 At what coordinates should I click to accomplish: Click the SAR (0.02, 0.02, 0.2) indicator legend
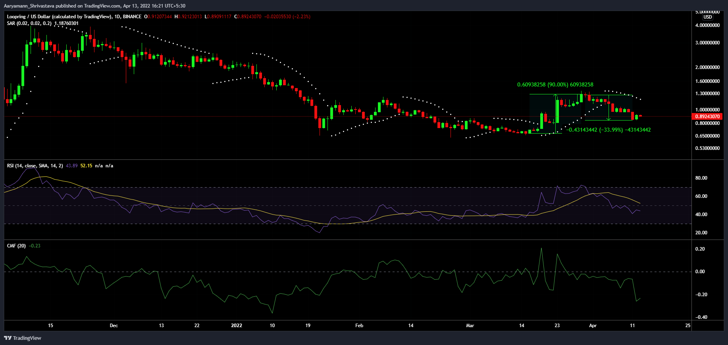29,23
